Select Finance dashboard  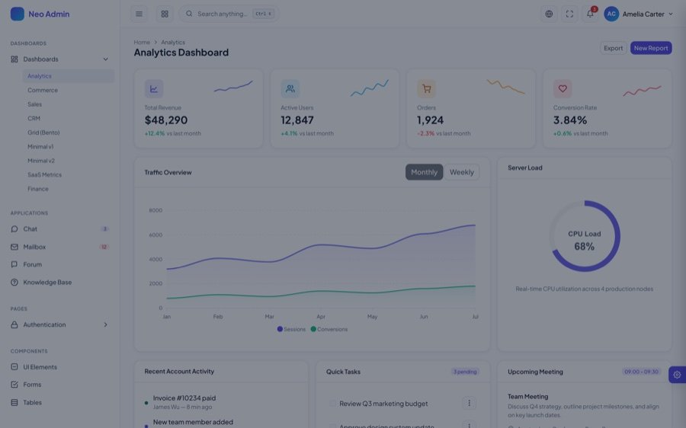pos(69,189)
